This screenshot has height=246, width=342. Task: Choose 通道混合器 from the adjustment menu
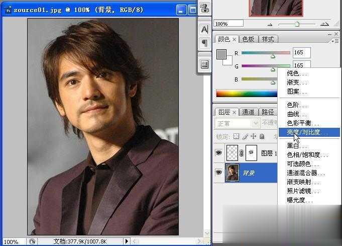(x=309, y=173)
